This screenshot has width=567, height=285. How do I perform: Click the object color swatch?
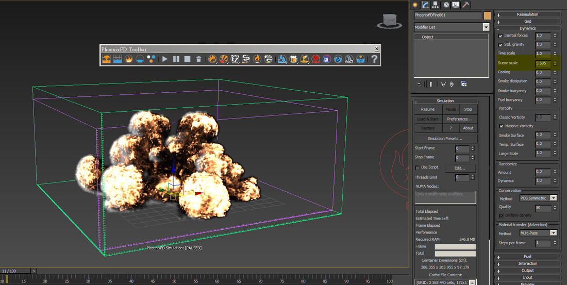[487, 15]
